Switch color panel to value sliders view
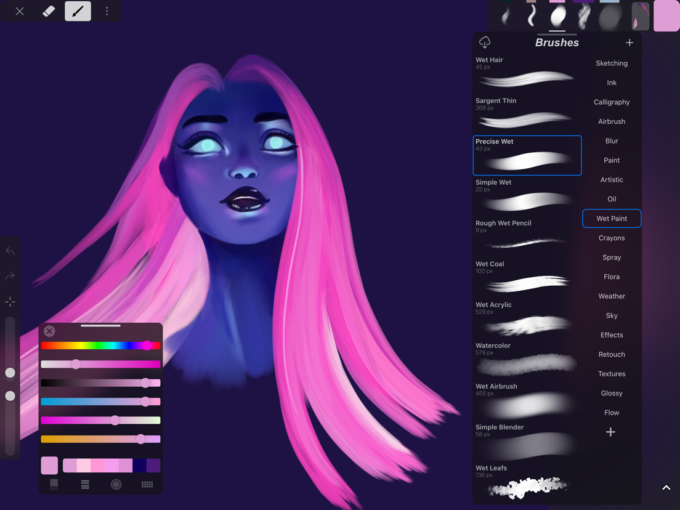The image size is (680, 510). (x=85, y=485)
